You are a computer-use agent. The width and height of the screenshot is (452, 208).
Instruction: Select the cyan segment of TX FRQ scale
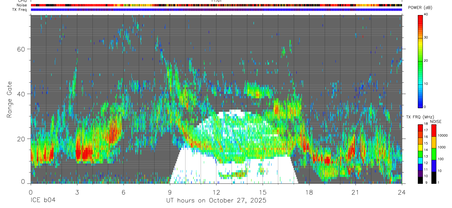point(420,160)
